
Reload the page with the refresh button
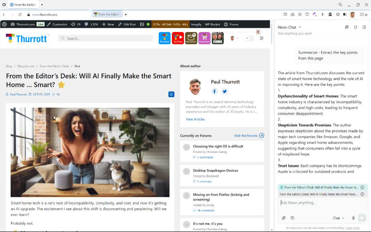(20, 14)
